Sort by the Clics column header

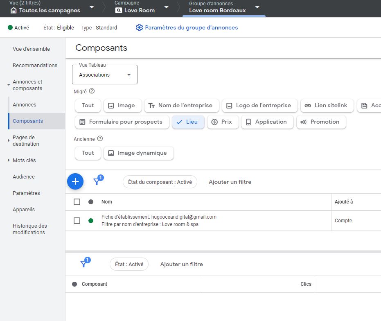click(306, 284)
